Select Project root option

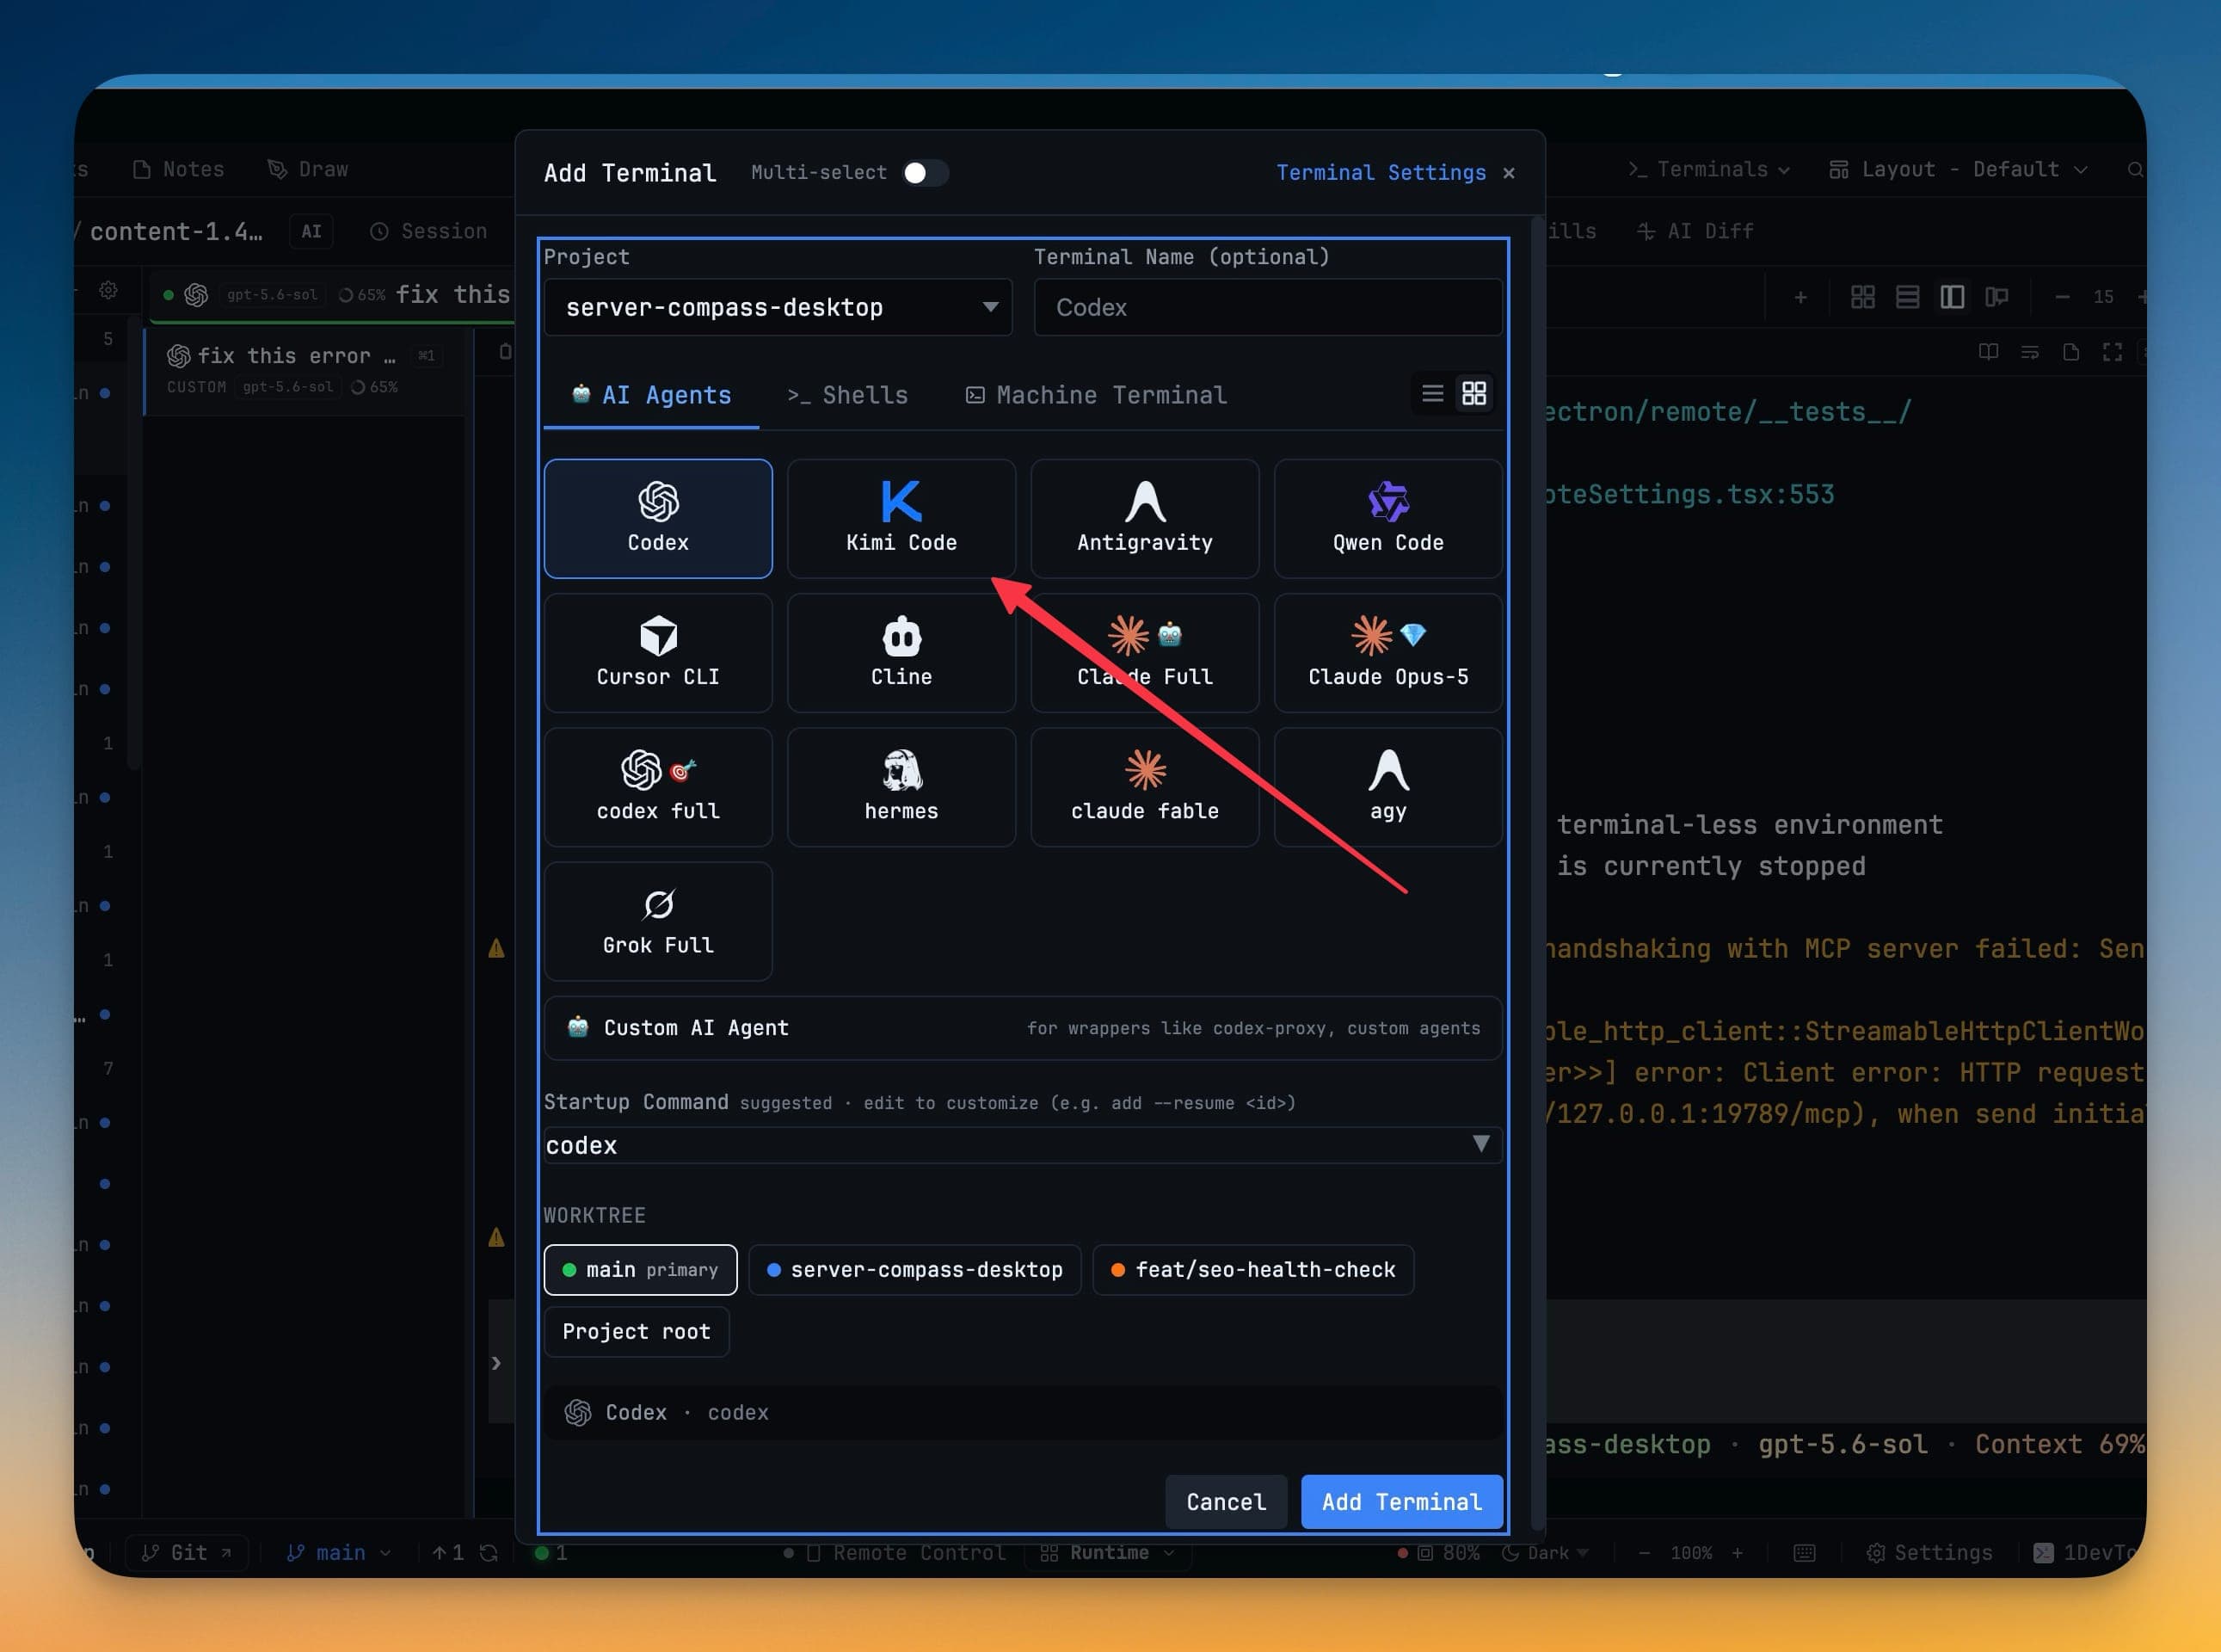pos(637,1331)
